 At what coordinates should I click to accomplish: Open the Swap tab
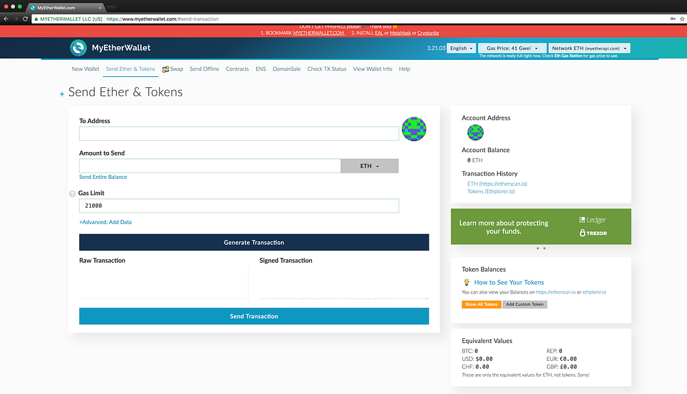(172, 69)
